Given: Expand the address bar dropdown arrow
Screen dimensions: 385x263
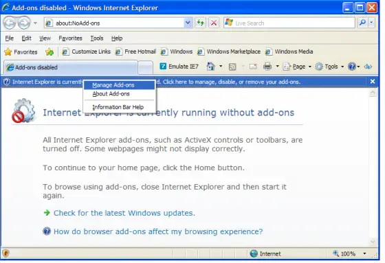Looking at the screenshot, I should [x=188, y=23].
